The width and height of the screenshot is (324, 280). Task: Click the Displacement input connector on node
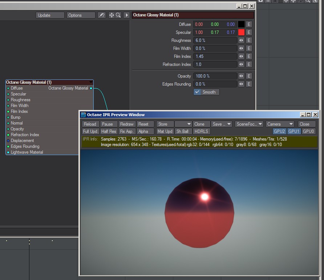pos(8,141)
